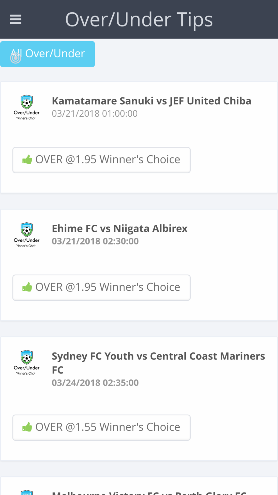The image size is (278, 495).
Task: Select OVER @1.55 Winner's Choice tip
Action: coord(101,428)
